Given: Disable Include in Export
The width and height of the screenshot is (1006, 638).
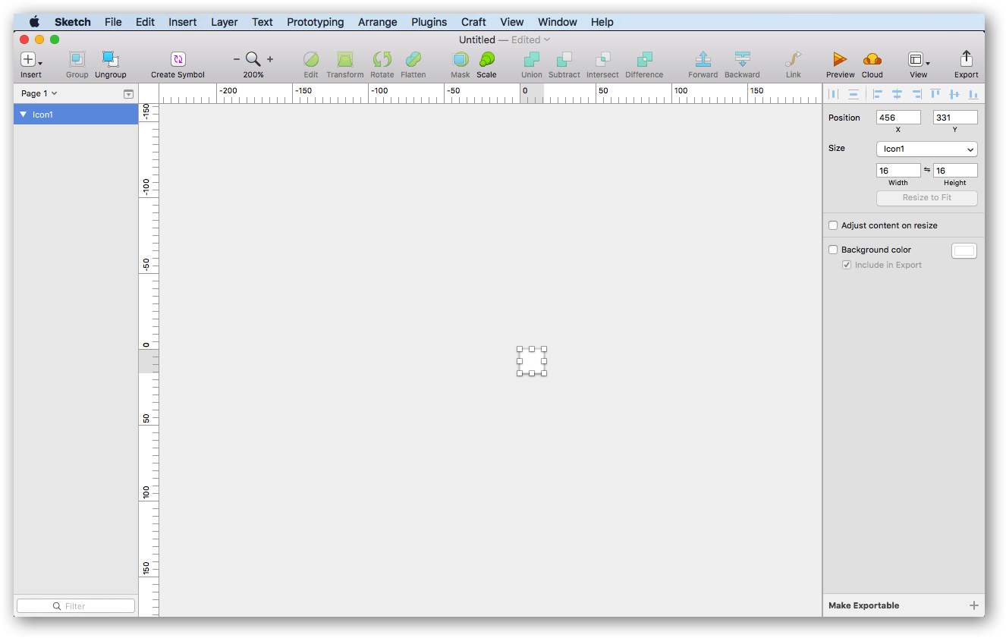Looking at the screenshot, I should (847, 265).
